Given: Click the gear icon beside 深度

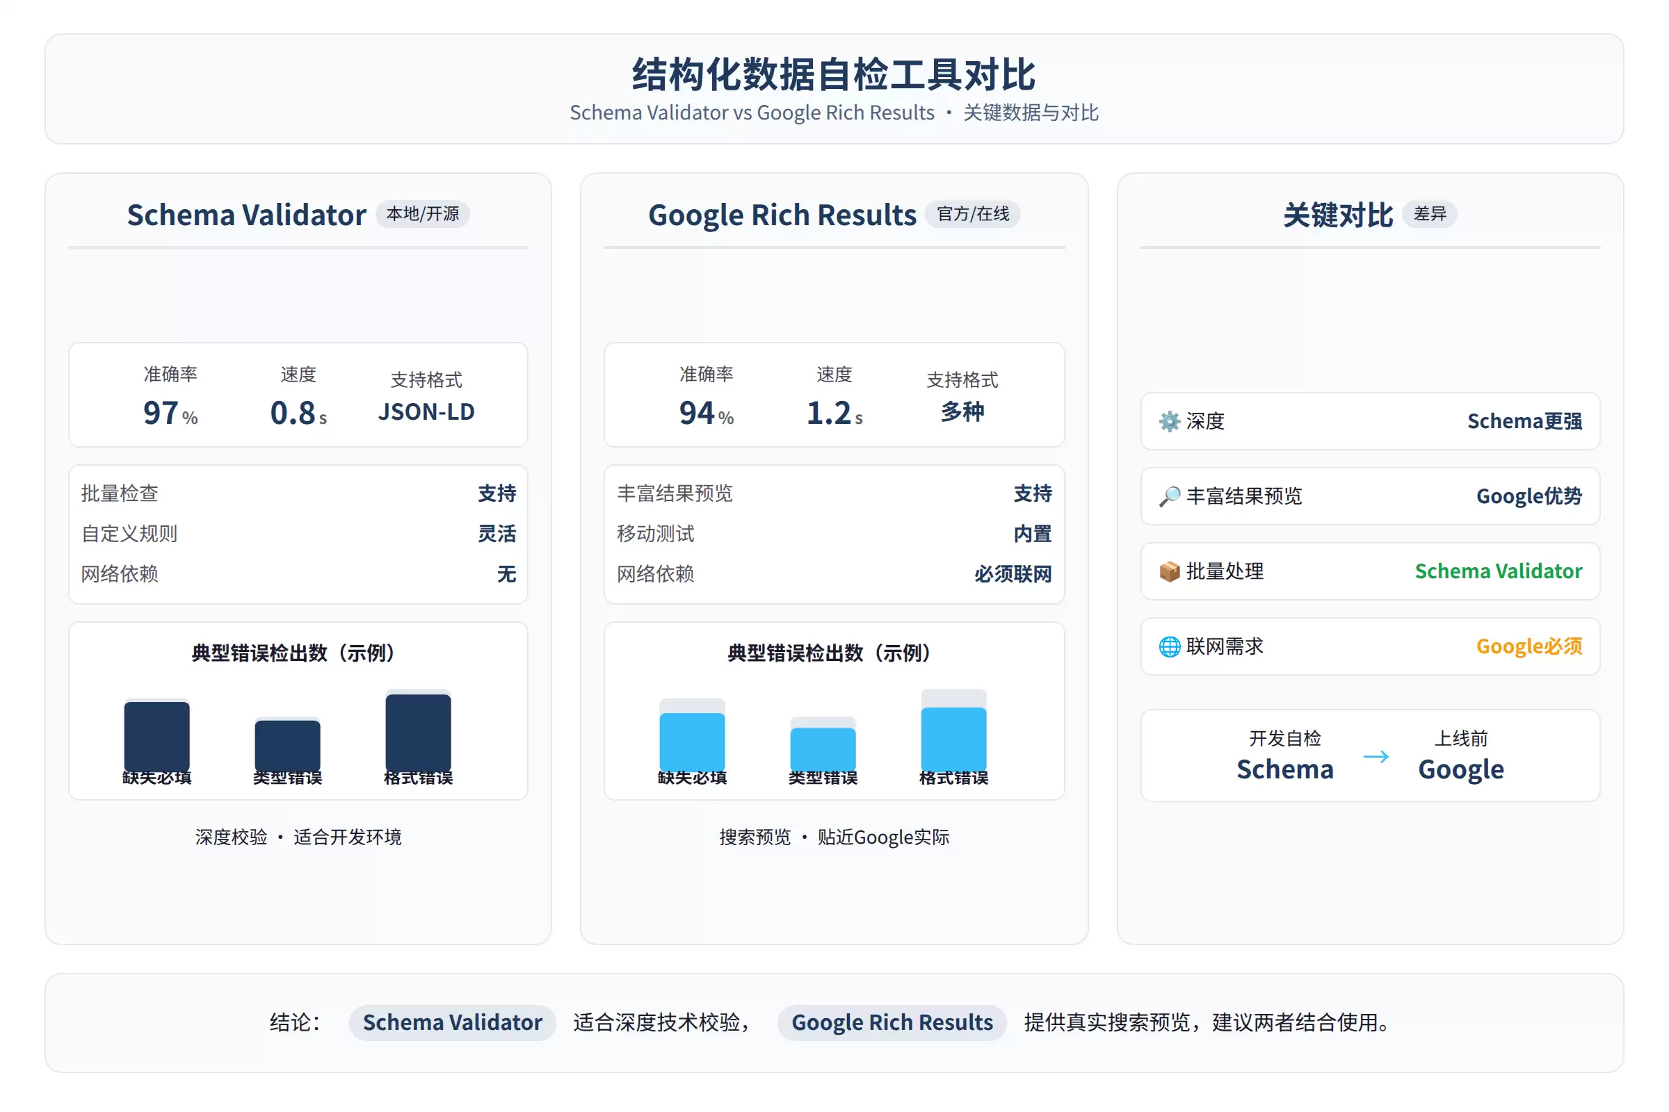Looking at the screenshot, I should click(x=1170, y=421).
